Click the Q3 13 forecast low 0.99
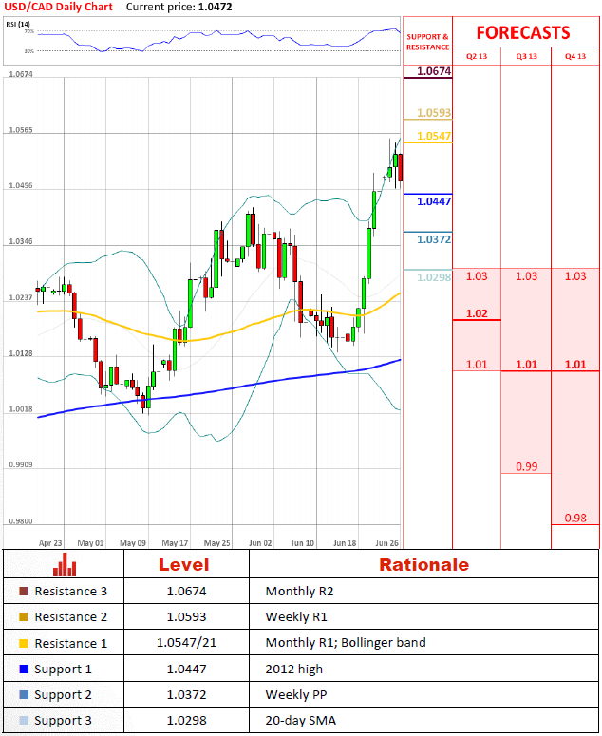 click(x=526, y=467)
